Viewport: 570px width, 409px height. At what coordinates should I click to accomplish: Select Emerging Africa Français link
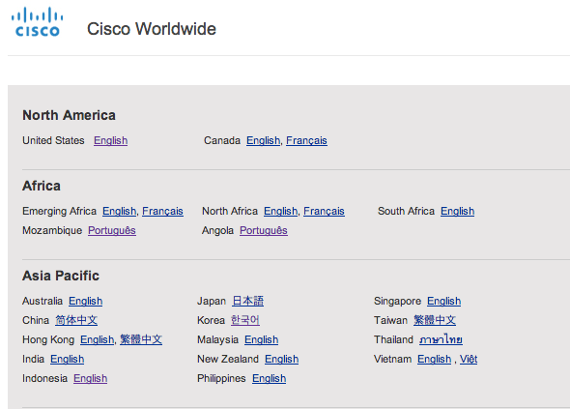pos(162,211)
